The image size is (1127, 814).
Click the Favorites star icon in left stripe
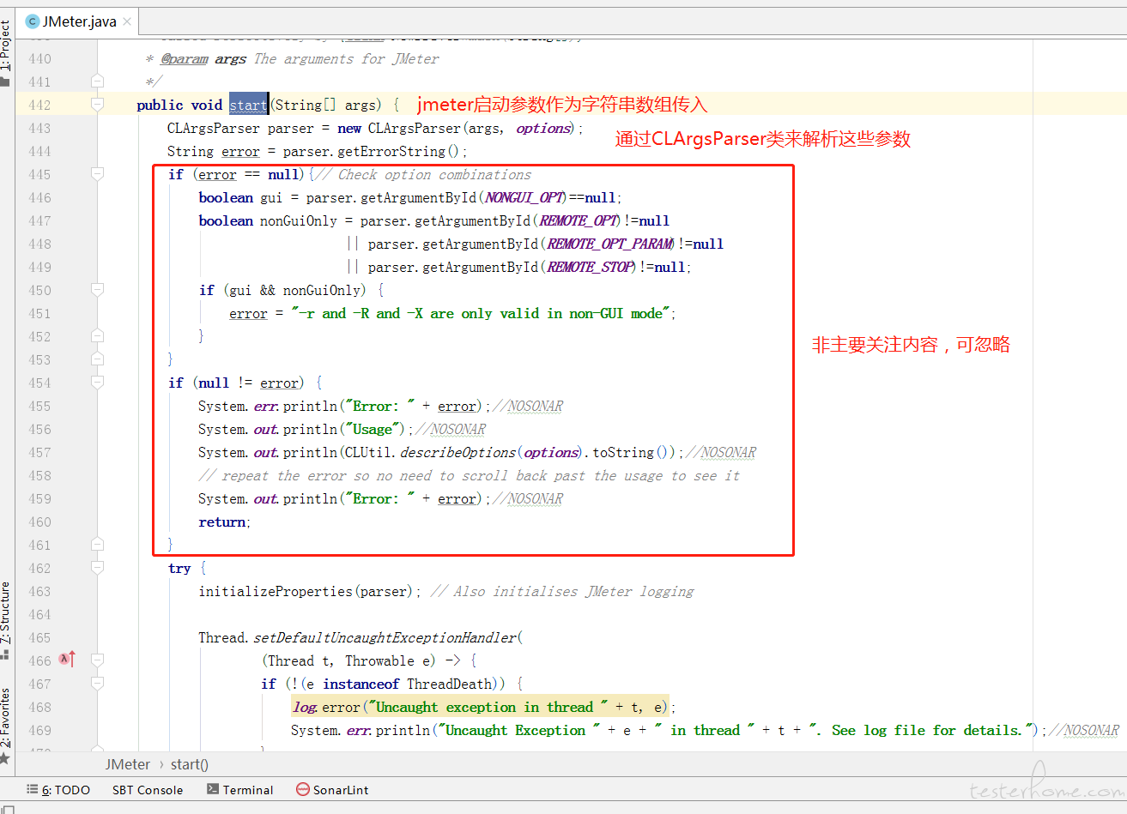click(5, 758)
